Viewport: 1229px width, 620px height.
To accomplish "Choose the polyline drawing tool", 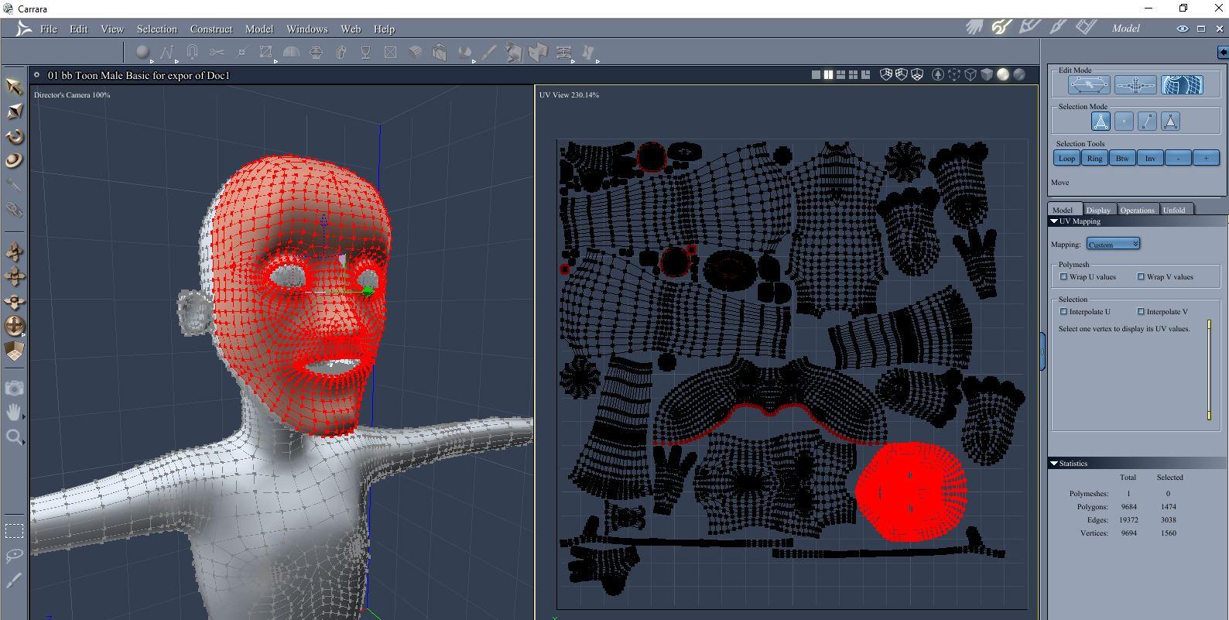I will [x=167, y=52].
